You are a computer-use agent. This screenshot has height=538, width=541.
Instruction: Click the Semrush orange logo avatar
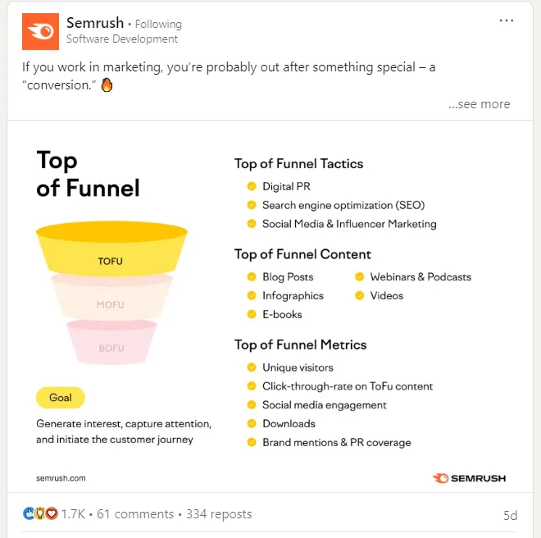click(x=40, y=31)
